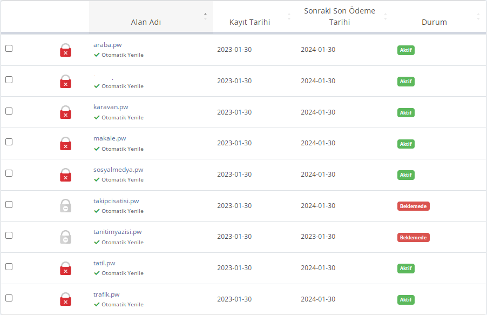Click green checkmark under takipcisatisi.pw
The image size is (487, 315).
97,211
